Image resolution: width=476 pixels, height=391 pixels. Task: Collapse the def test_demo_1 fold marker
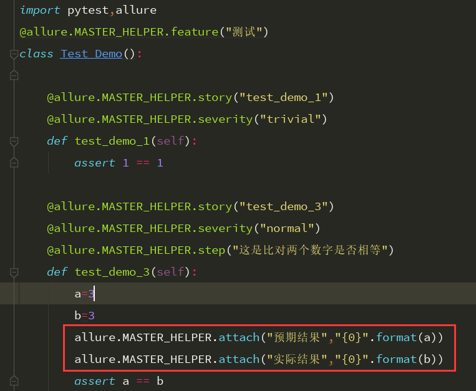pyautogui.click(x=14, y=142)
